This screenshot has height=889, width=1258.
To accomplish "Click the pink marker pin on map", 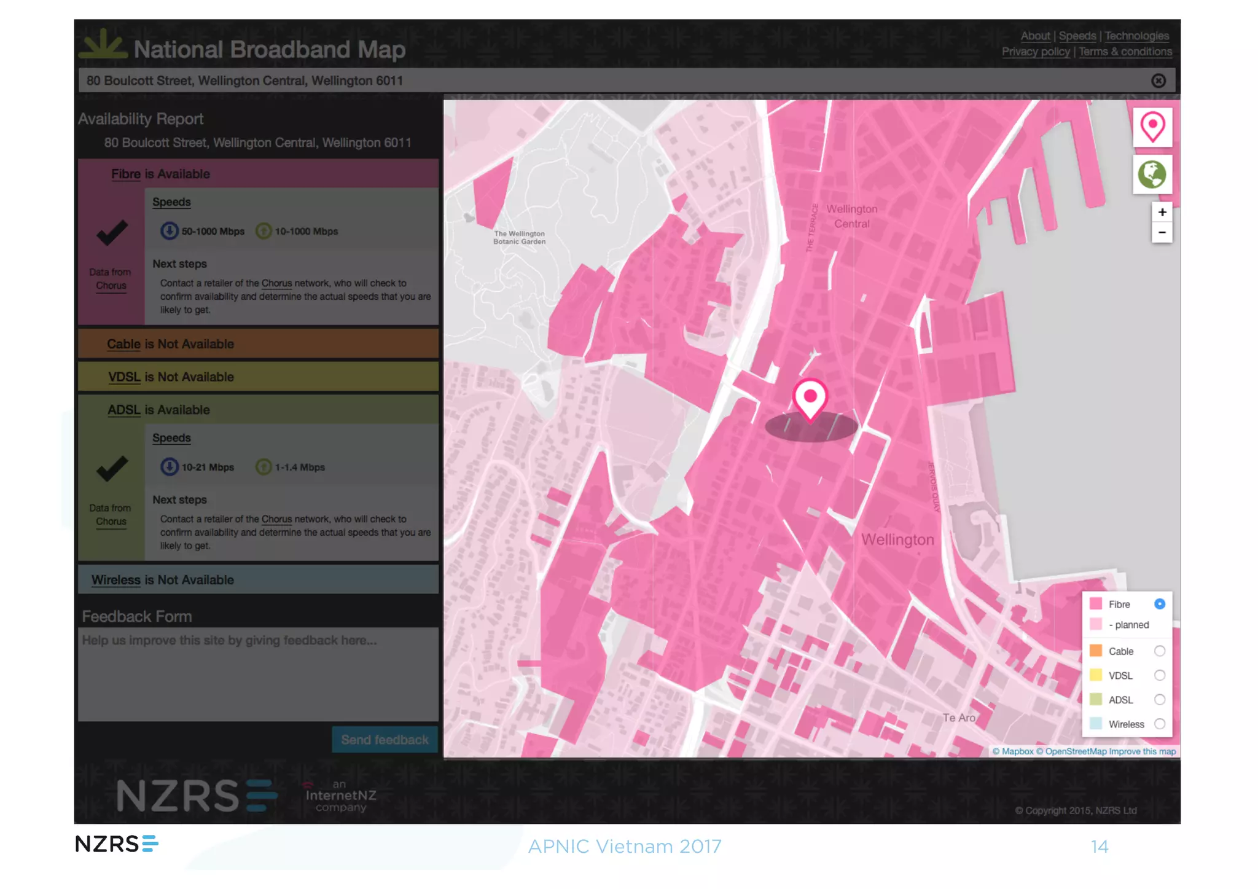I will pyautogui.click(x=810, y=398).
